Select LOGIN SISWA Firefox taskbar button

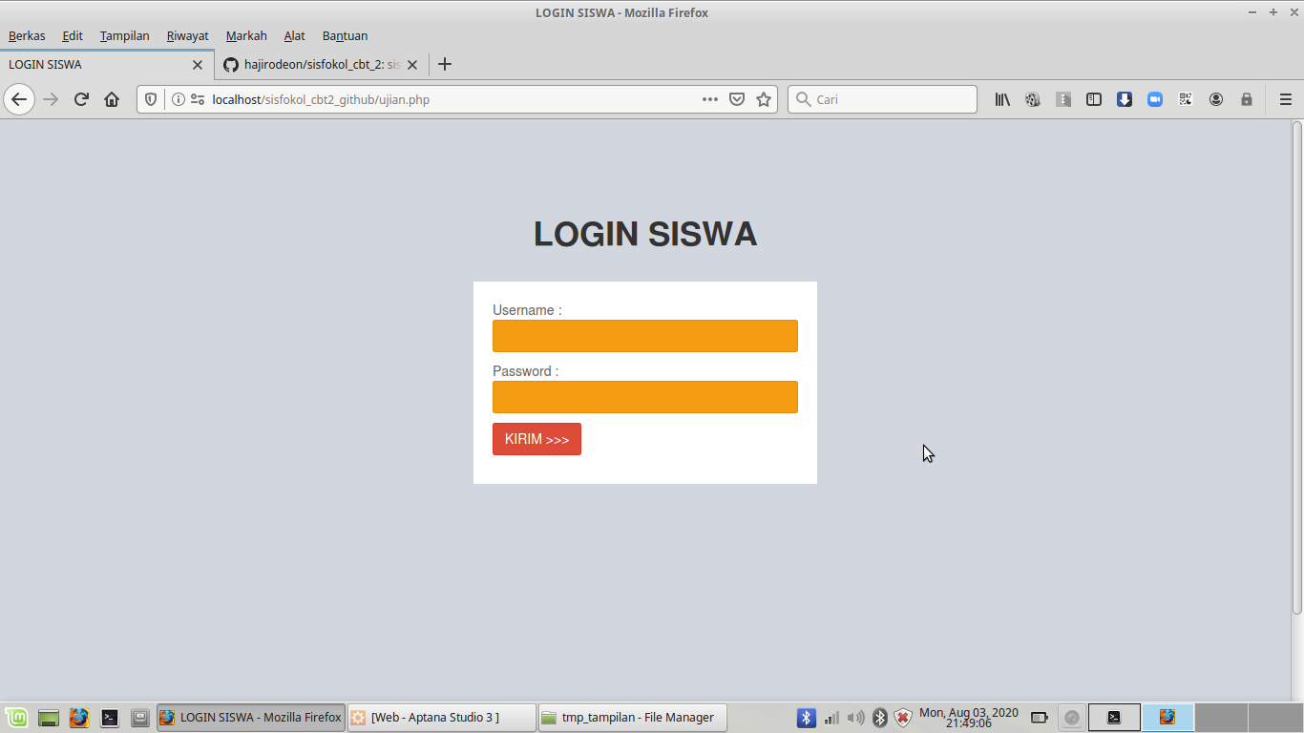tap(251, 718)
